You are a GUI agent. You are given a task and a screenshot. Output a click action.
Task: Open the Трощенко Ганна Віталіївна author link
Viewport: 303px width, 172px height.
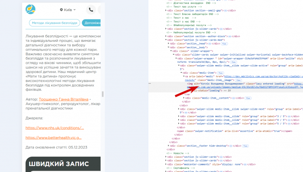64,99
